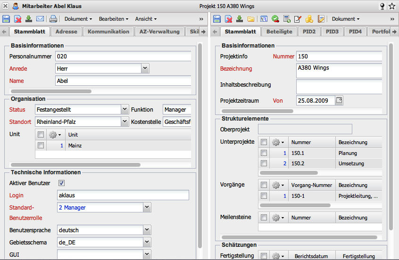Click the printer icon in employee toolbar
The height and width of the screenshot is (260, 399).
[53, 19]
